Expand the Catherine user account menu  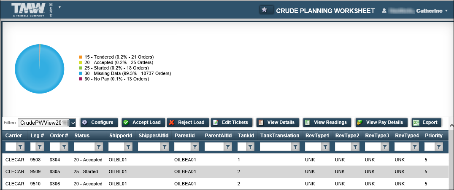tap(446, 11)
